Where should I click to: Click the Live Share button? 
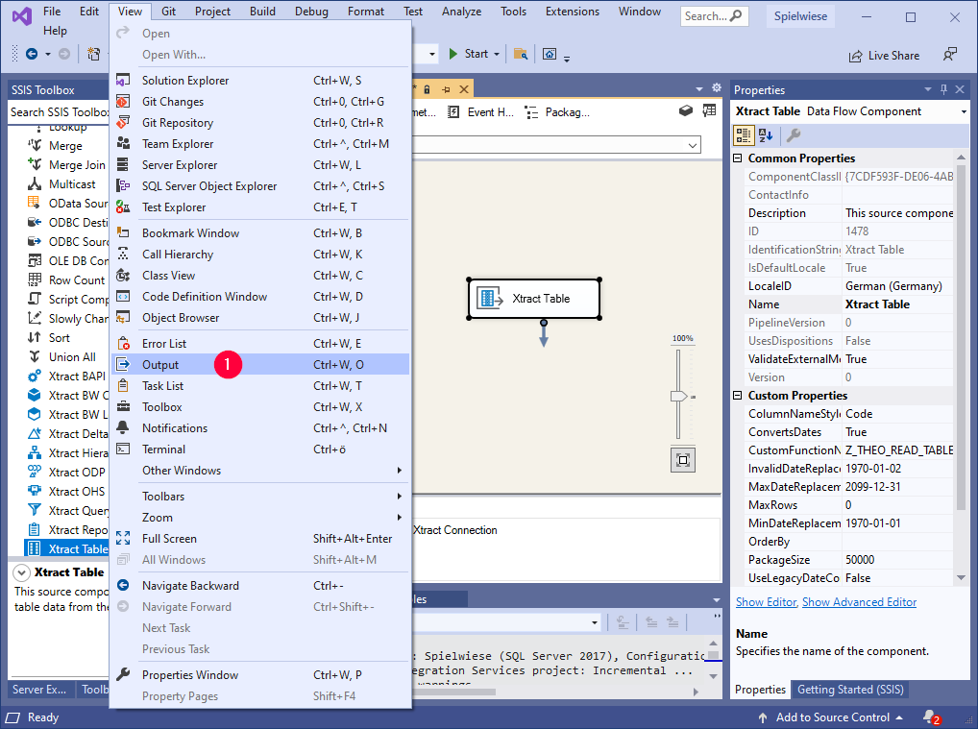click(x=884, y=56)
